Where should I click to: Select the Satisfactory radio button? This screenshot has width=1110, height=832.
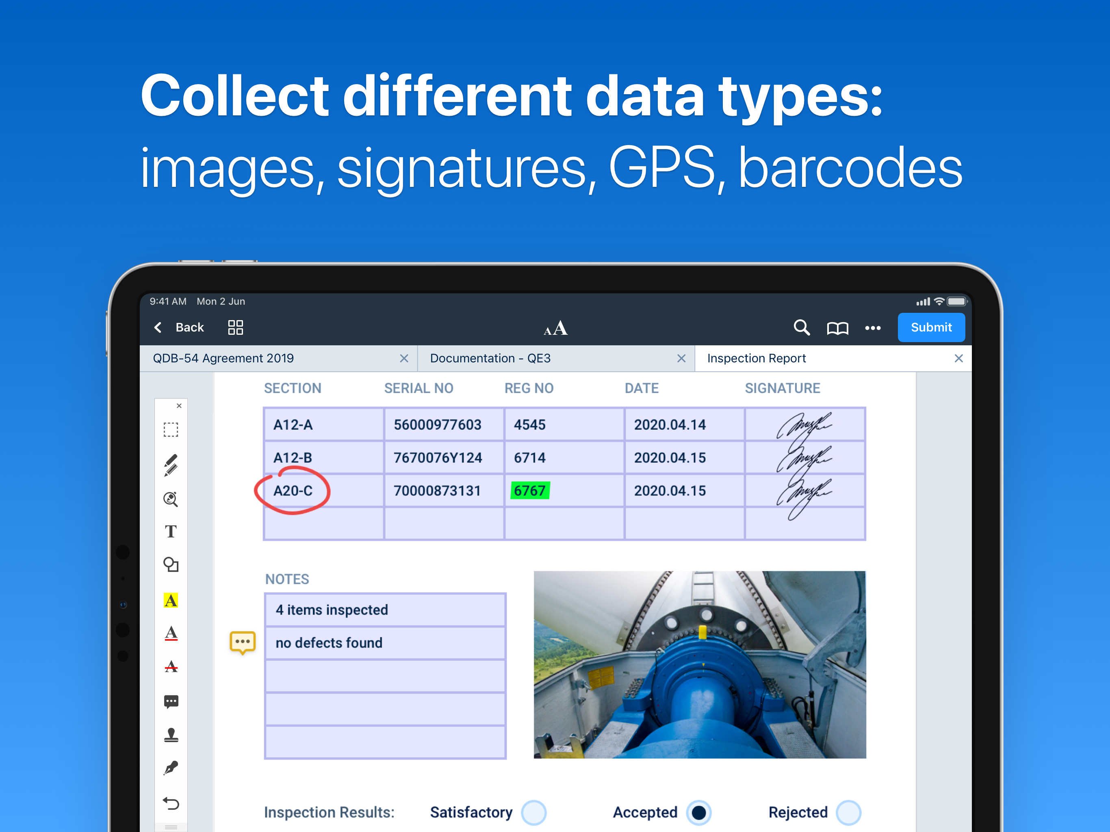pos(533,812)
